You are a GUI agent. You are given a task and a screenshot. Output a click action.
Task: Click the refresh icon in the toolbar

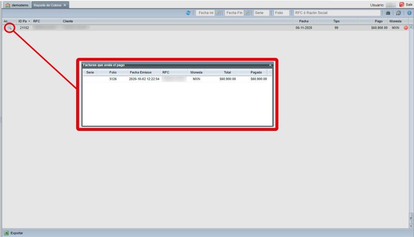188,12
